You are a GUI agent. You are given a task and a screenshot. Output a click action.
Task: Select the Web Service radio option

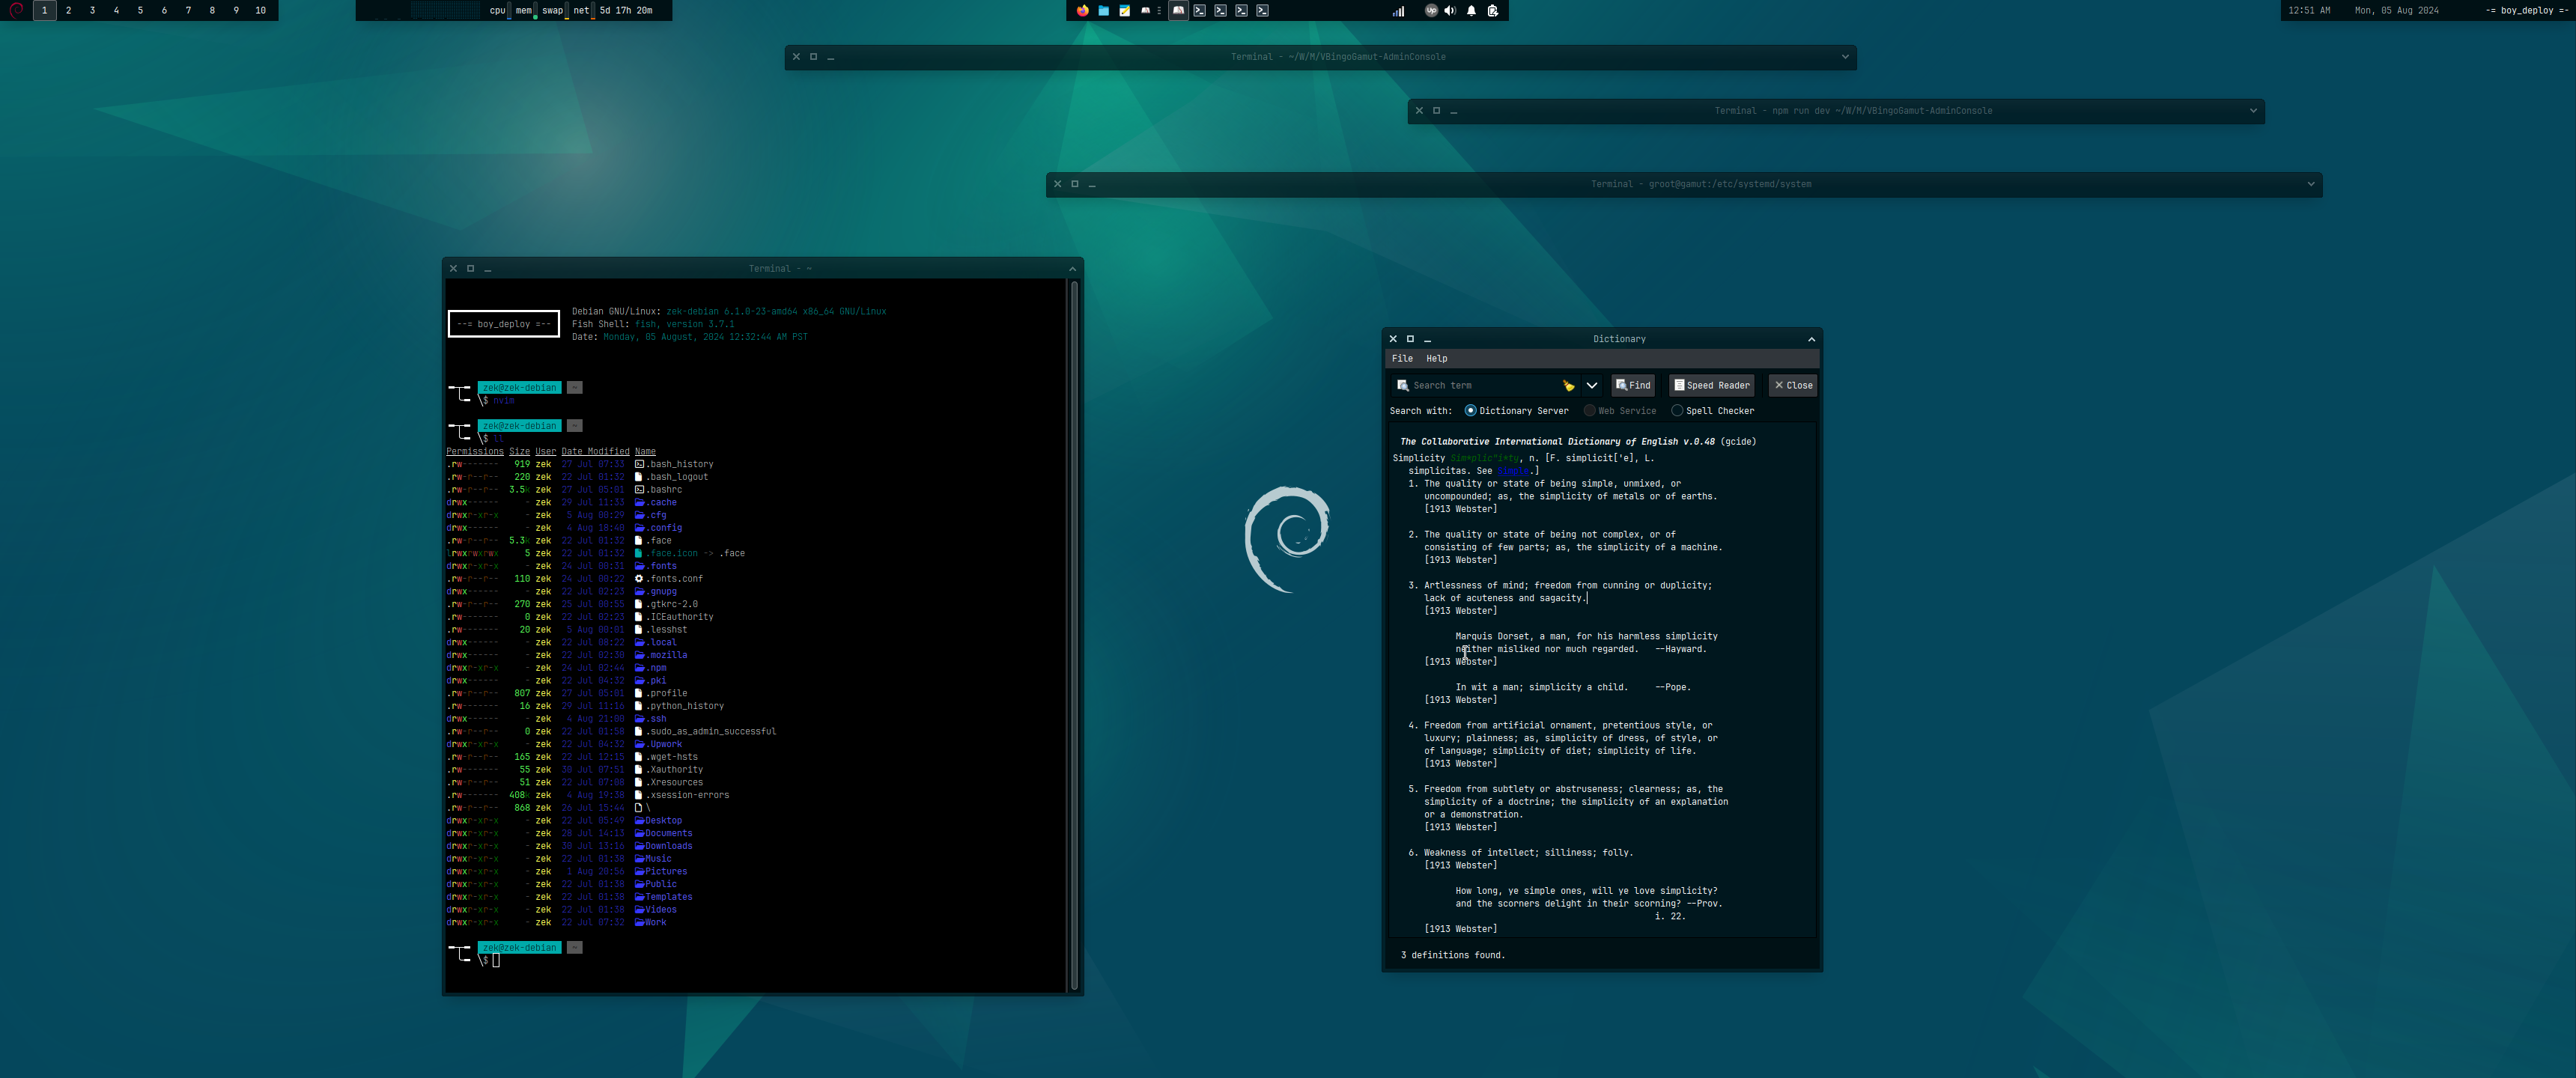point(1589,410)
